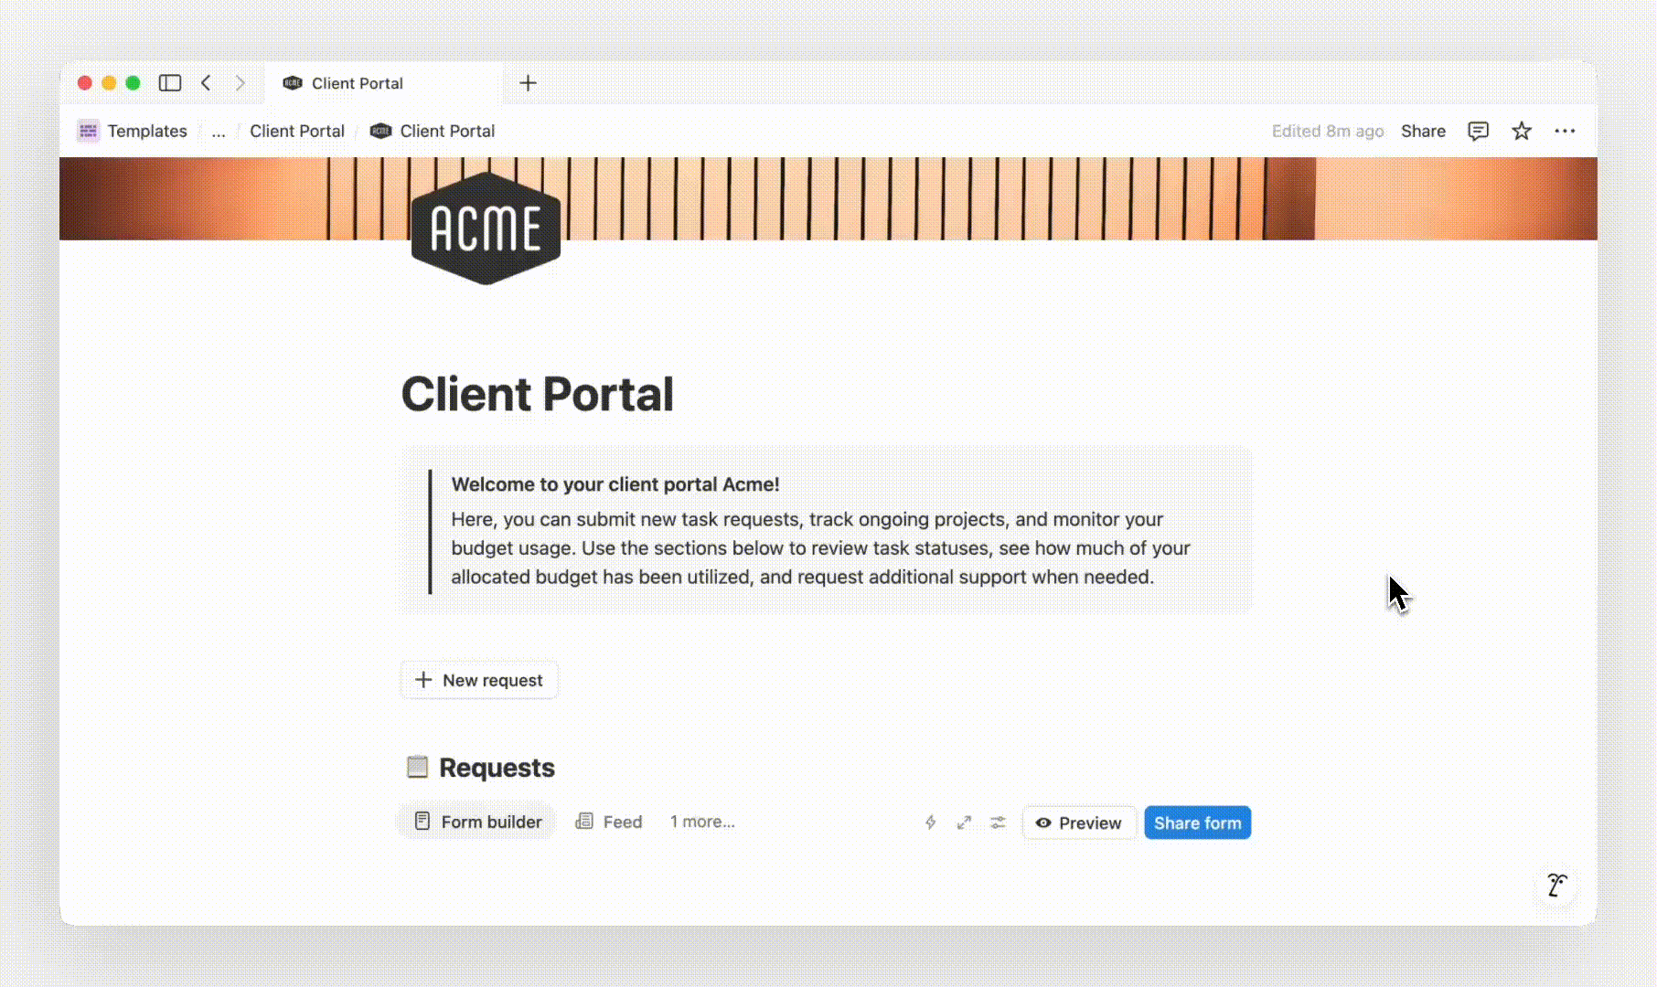The width and height of the screenshot is (1657, 987).
Task: Go forward with the right chevron
Action: coord(241,83)
